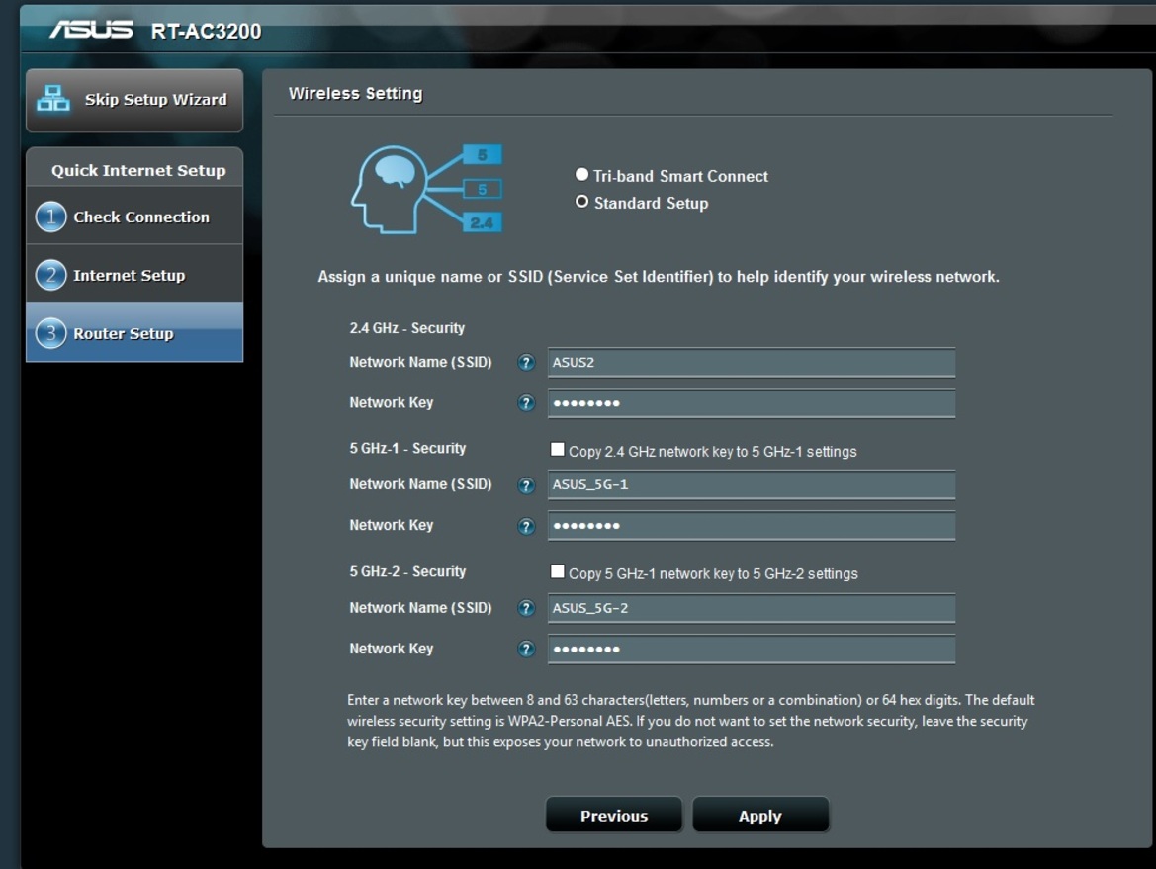Enable copy 2.4 GHz key to 5 GHz-1
The height and width of the screenshot is (869, 1156).
coord(558,450)
